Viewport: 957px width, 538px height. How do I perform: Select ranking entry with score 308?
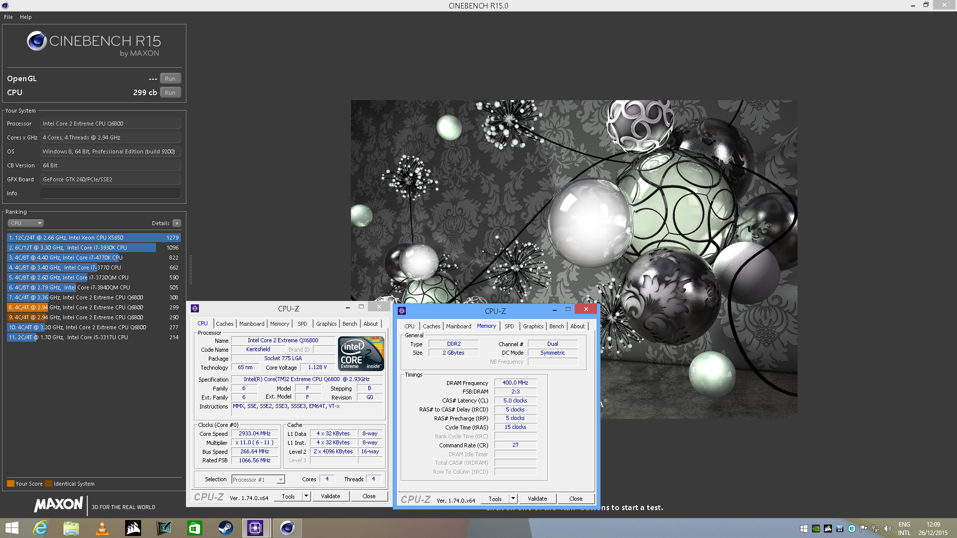[x=94, y=297]
